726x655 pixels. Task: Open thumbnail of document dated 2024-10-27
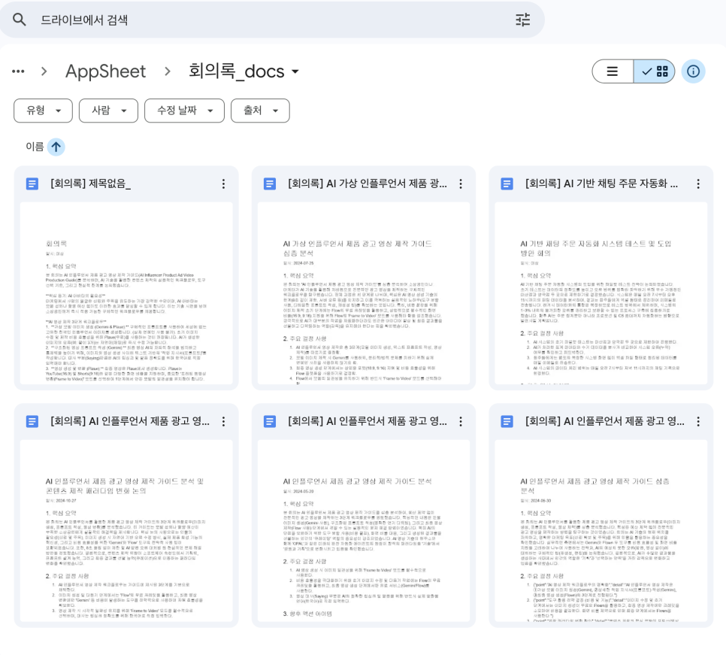[126, 531]
